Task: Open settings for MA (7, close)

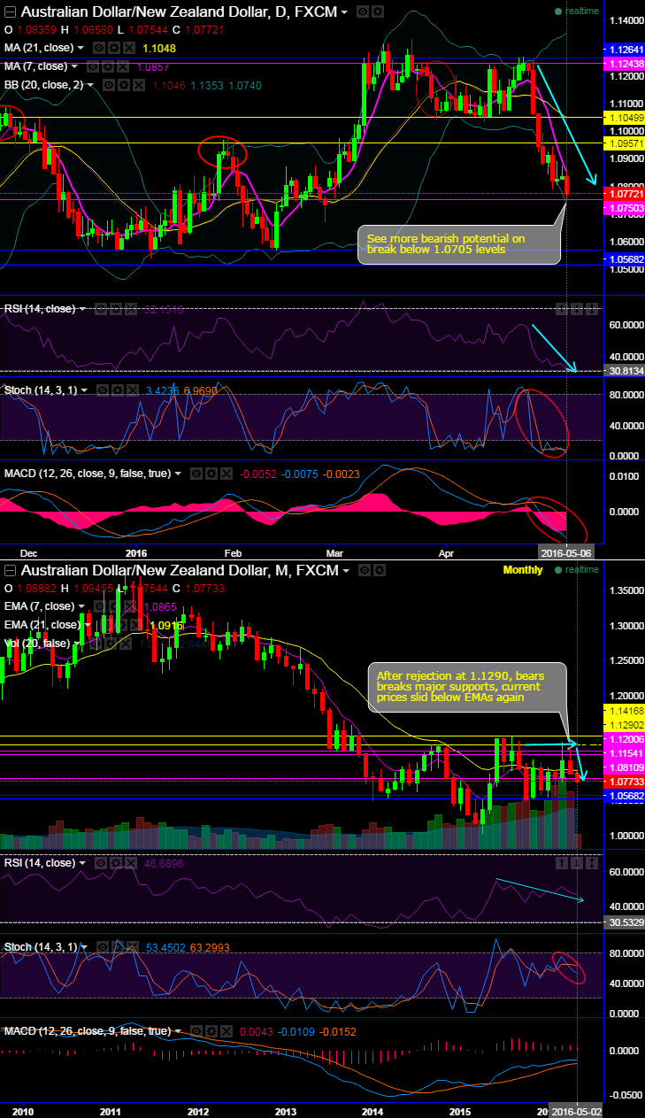Action: coord(108,66)
